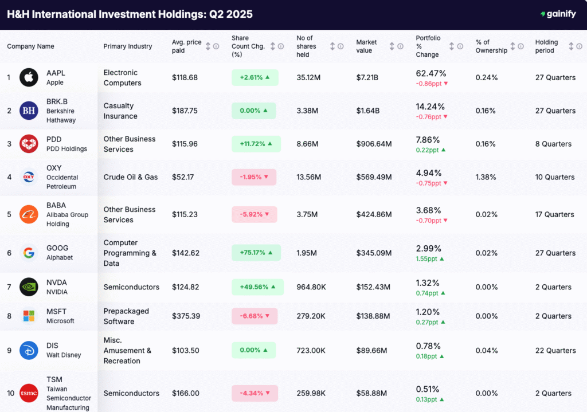Click the PDD Holdings logo icon
Viewport: 587px width, 412px height.
[29, 144]
